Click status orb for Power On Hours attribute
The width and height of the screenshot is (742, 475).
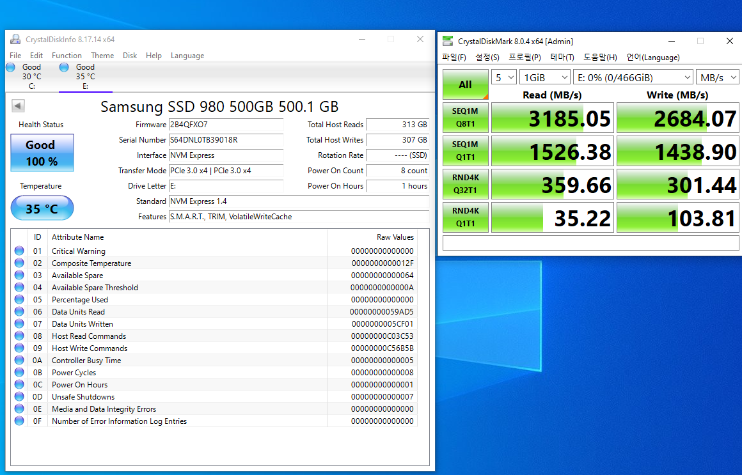pos(19,384)
